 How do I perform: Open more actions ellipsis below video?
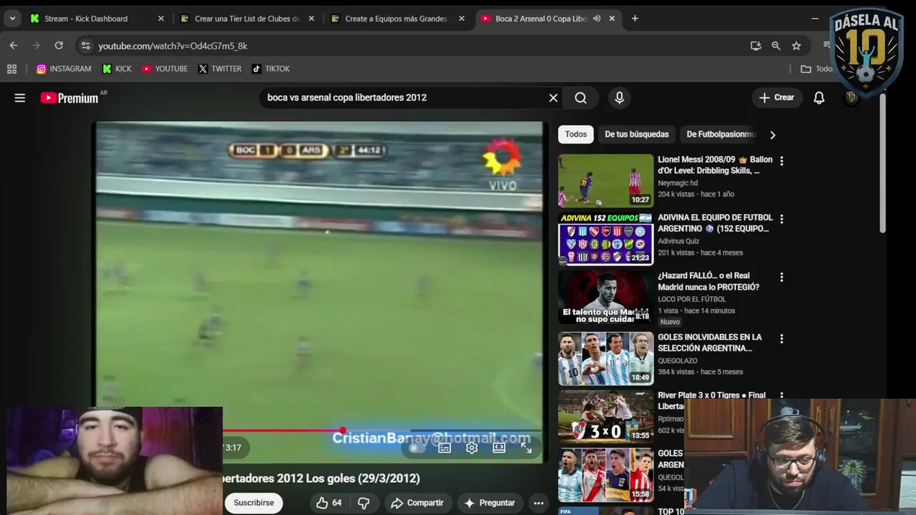(539, 503)
